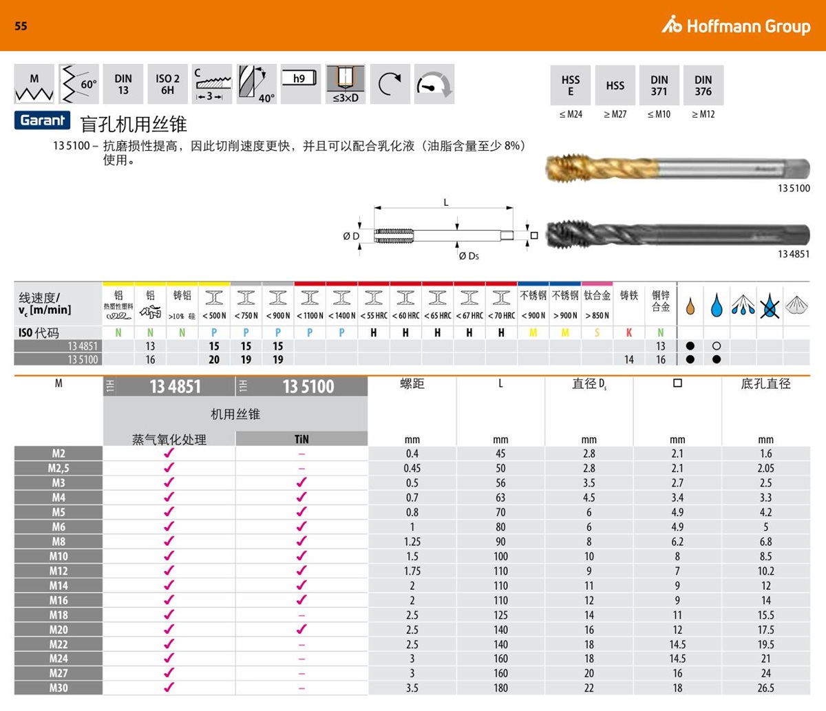Click the tap dimension drawing with L and ØD
The image size is (826, 711).
tap(441, 231)
